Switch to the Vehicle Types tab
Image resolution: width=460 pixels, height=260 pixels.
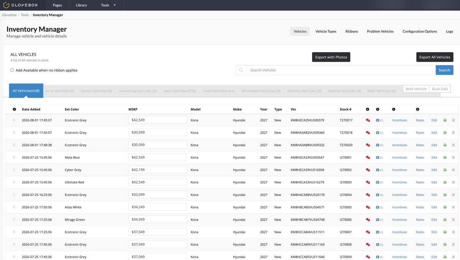(326, 31)
